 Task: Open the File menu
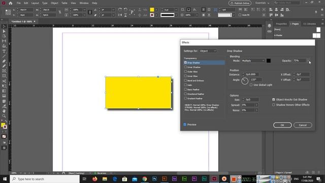(19, 3)
